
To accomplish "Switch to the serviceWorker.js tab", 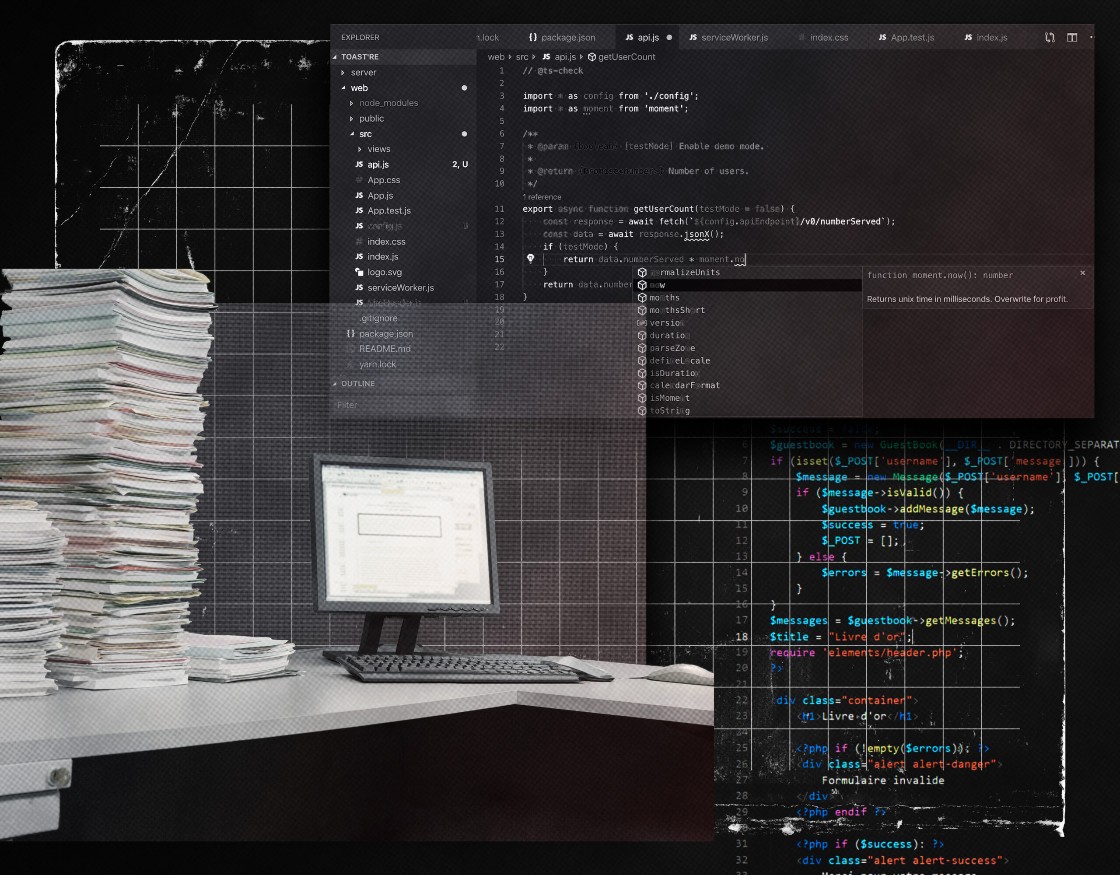I will [x=734, y=38].
